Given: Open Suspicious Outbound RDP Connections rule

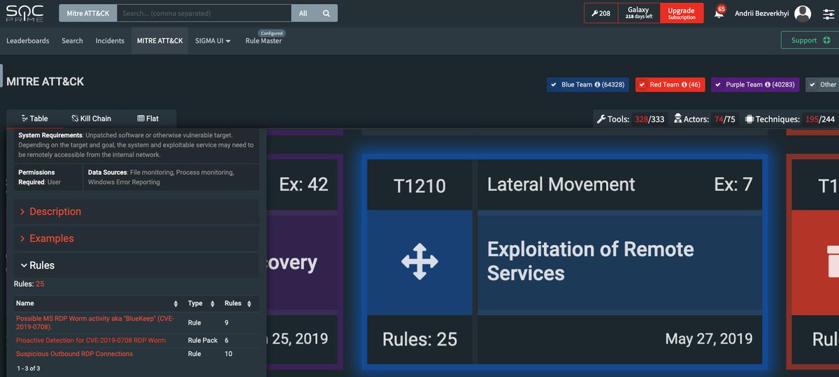Looking at the screenshot, I should [74, 354].
